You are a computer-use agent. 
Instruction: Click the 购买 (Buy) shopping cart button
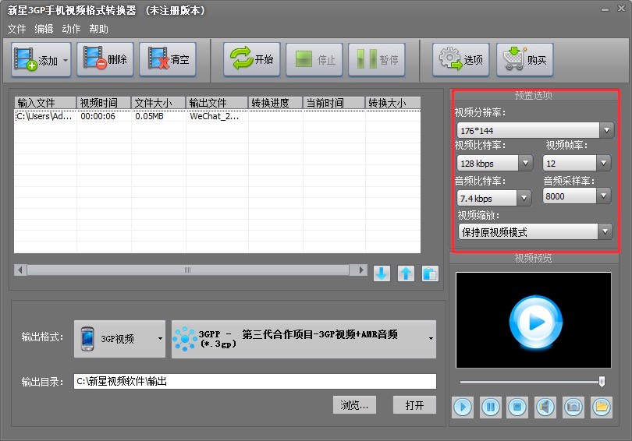click(525, 60)
